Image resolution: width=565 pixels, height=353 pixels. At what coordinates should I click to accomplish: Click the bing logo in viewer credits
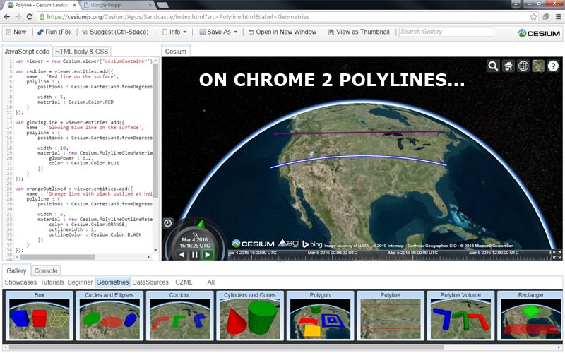[312, 244]
